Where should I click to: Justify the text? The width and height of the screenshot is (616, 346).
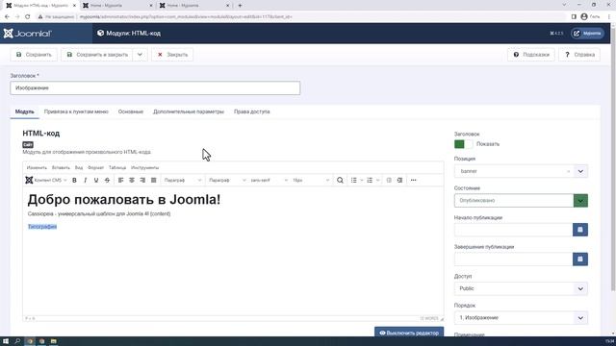pos(154,180)
